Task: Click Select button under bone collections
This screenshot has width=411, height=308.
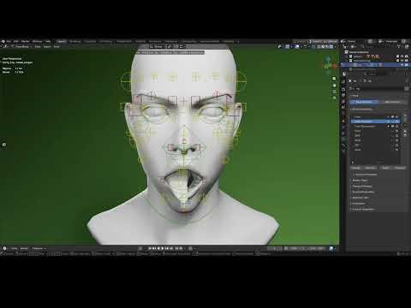Action: pos(385,168)
